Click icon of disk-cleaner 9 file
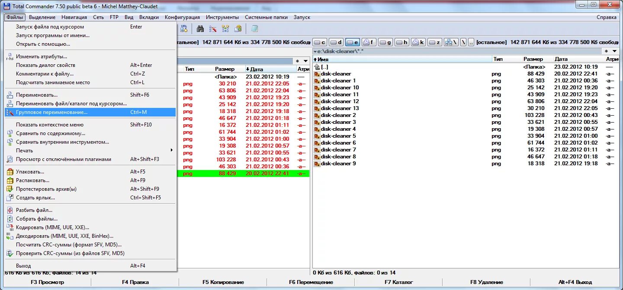The width and height of the screenshot is (623, 290). coord(317,164)
